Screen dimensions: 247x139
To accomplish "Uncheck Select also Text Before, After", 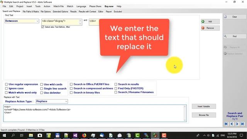I will 43,27.
